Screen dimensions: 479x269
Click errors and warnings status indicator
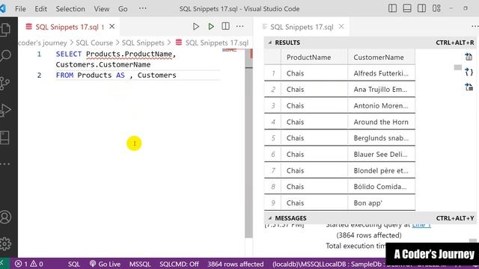pos(28,264)
